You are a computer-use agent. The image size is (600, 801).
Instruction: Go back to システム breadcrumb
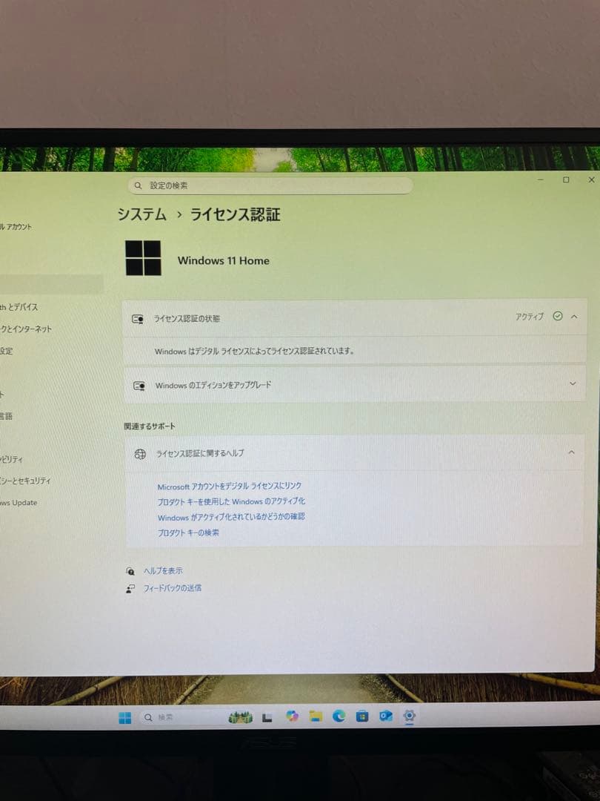141,214
